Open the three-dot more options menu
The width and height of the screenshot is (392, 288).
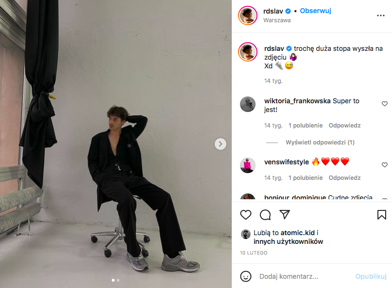pyautogui.click(x=380, y=16)
